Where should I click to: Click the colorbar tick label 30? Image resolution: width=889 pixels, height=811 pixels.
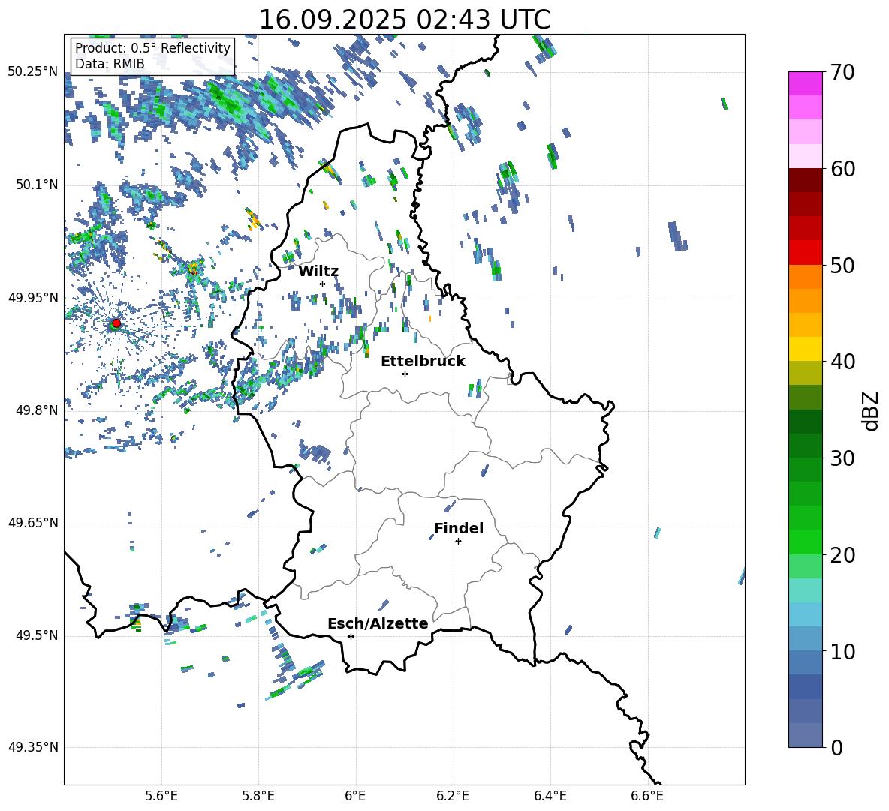tap(842, 458)
